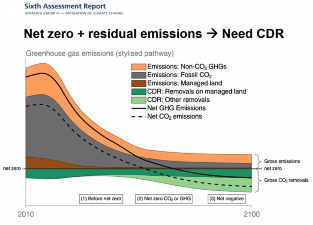Click legend text 'Emissions: Fossil CO2'
This screenshot has height=225, width=313.
[x=179, y=75]
